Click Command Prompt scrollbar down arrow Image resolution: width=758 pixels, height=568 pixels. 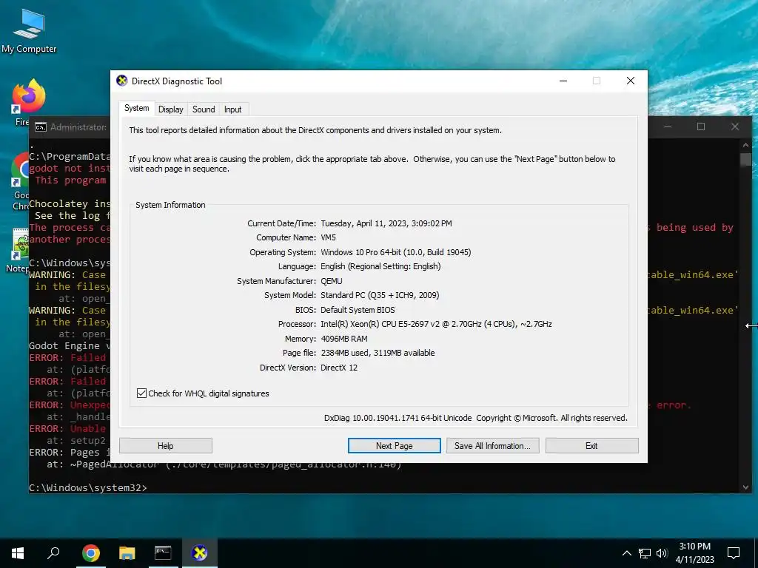pyautogui.click(x=745, y=487)
